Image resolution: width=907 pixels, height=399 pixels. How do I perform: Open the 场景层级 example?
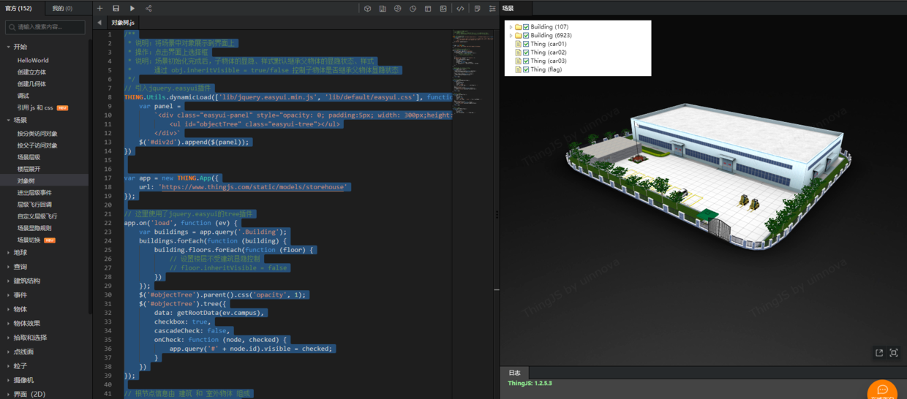[x=29, y=157]
